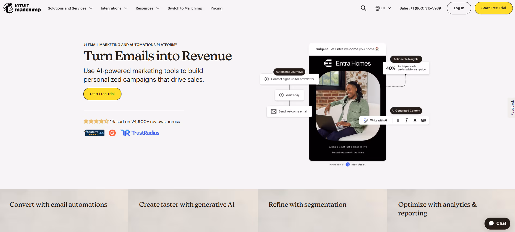Open the EN language selector chevron
515x232 pixels.
point(389,8)
